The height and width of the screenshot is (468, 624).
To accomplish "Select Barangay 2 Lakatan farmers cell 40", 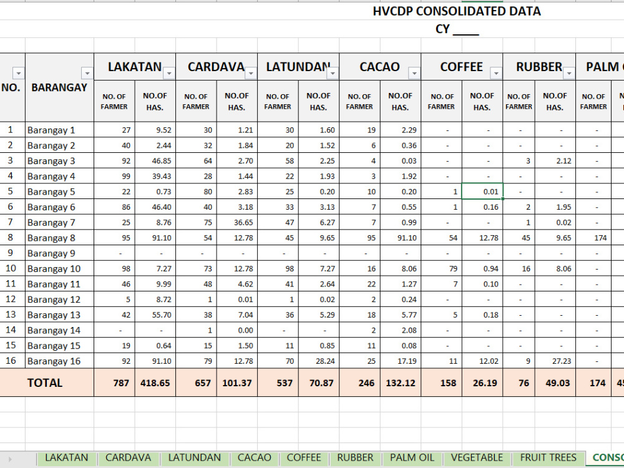I will tap(115, 145).
